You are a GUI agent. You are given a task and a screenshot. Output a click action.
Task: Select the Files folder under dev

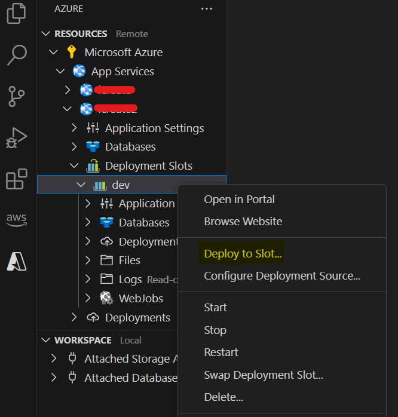coord(129,260)
